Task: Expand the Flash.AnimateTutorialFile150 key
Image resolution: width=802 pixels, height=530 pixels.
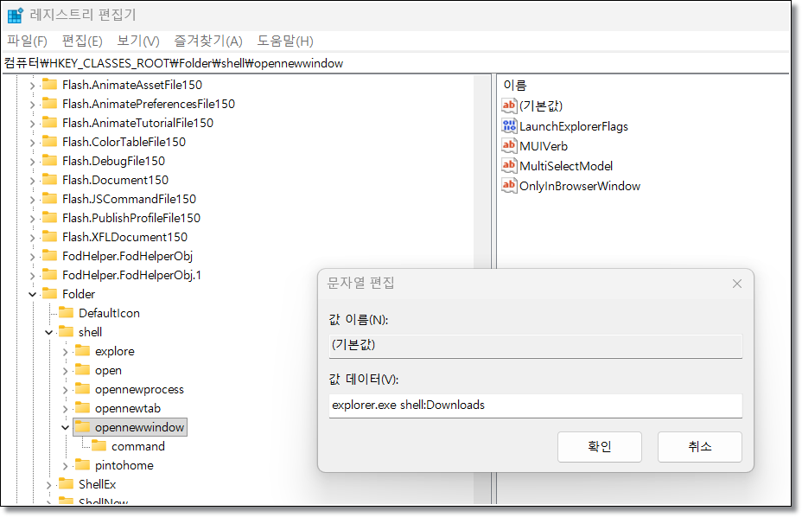Action: (32, 124)
